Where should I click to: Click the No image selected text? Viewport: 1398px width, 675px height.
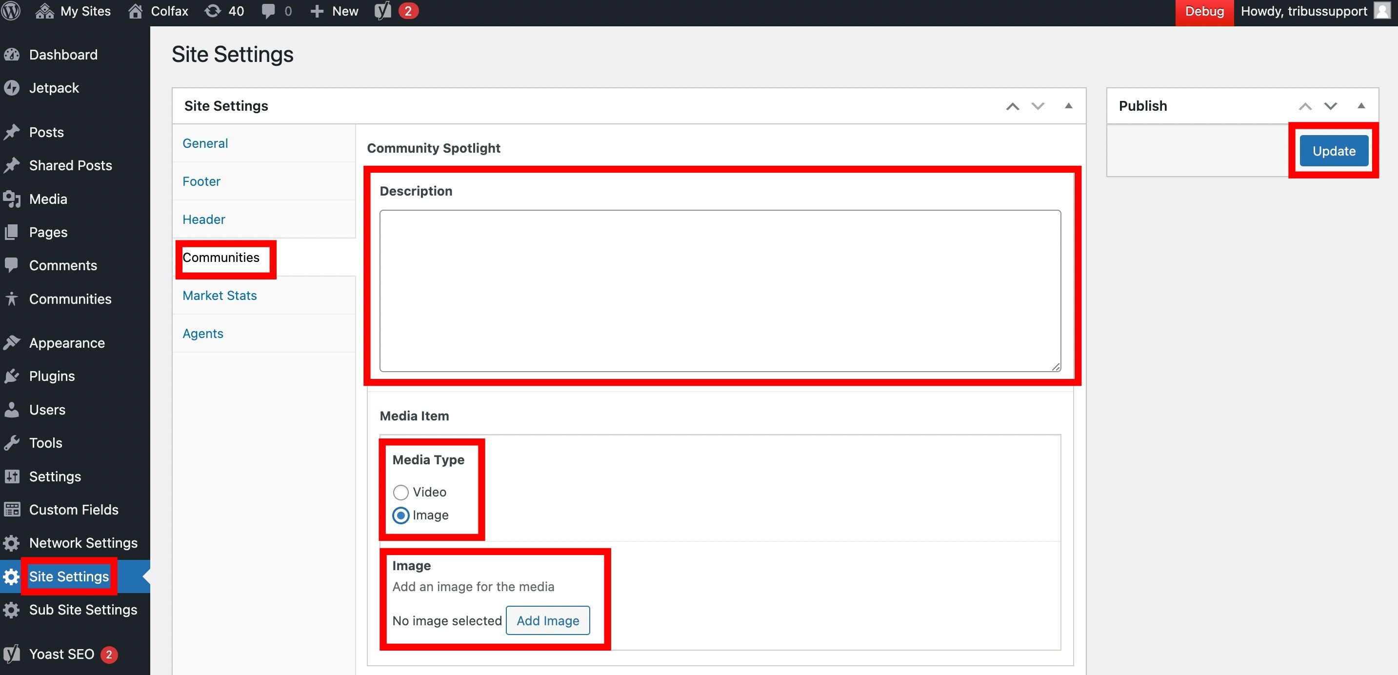[447, 621]
